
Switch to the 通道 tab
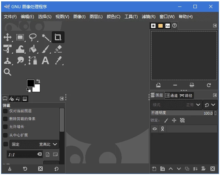[x=172, y=96]
